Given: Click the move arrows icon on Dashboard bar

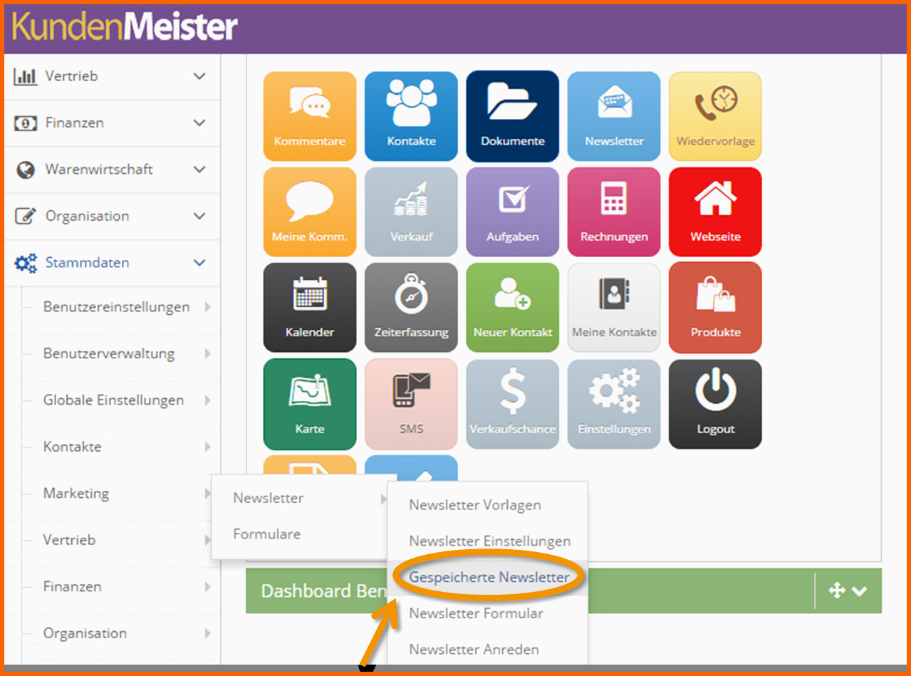Looking at the screenshot, I should [837, 591].
